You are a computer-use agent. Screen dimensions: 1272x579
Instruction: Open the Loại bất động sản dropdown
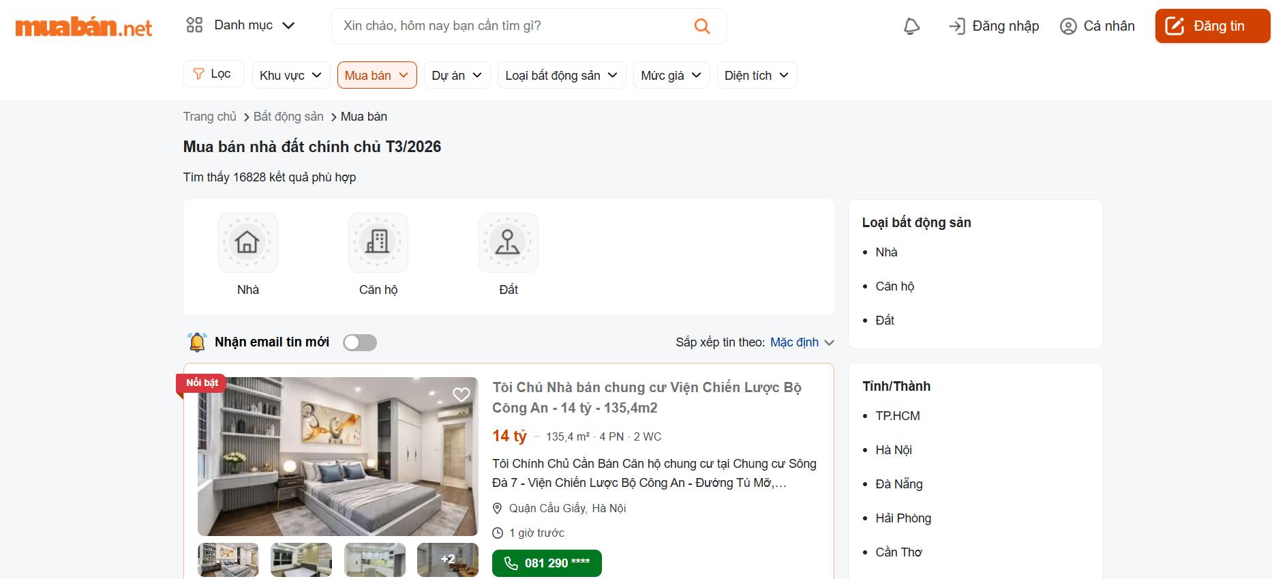coord(562,75)
